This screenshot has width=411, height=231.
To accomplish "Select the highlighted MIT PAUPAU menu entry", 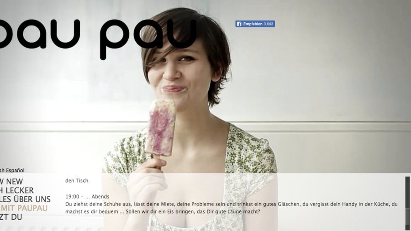I will [x=24, y=208].
